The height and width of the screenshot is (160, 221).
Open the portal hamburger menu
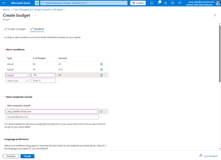pos(4,3)
